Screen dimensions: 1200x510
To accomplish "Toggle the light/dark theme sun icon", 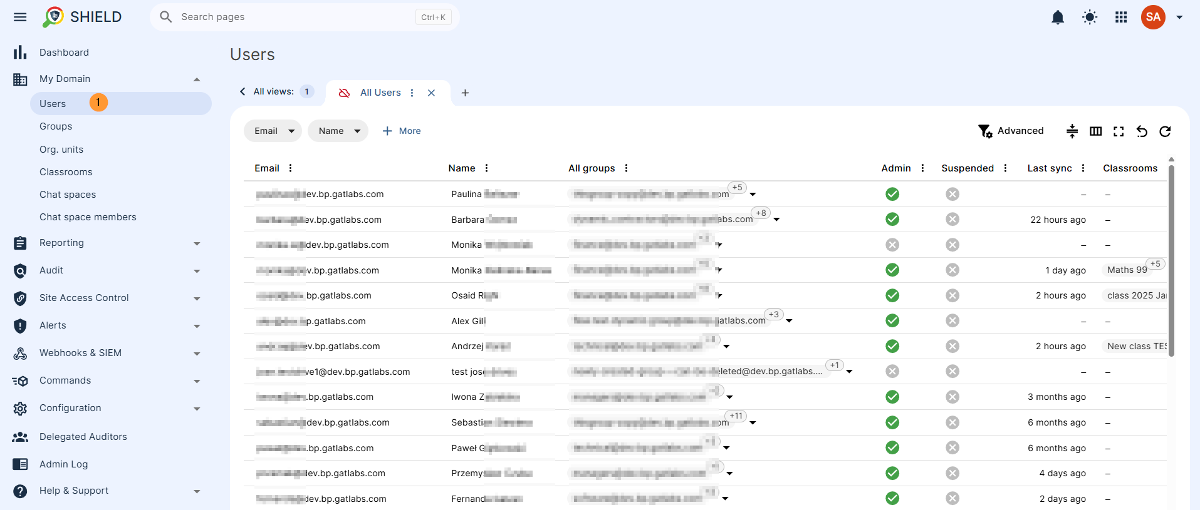I will point(1090,18).
